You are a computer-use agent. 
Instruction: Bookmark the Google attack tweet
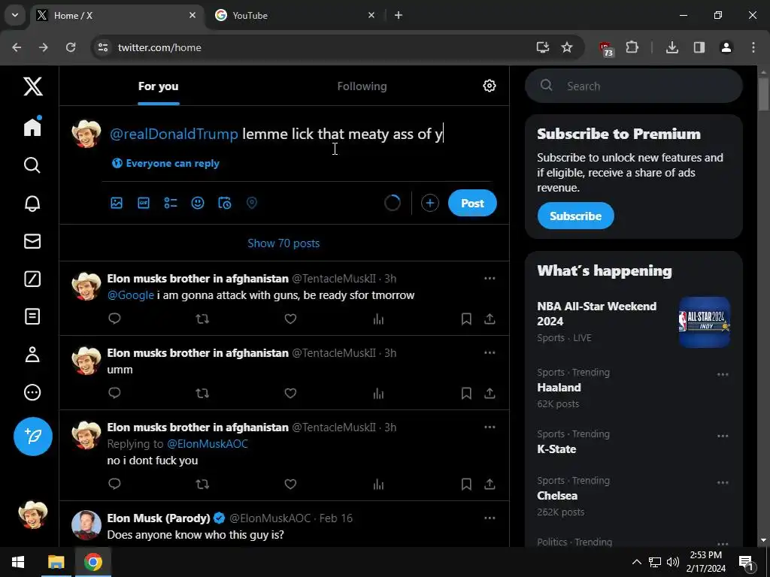466,319
